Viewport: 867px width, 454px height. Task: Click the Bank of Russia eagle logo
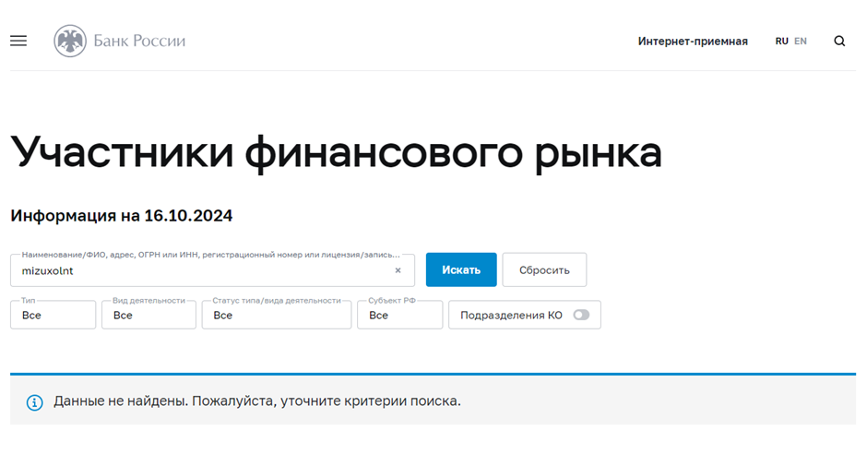[70, 41]
